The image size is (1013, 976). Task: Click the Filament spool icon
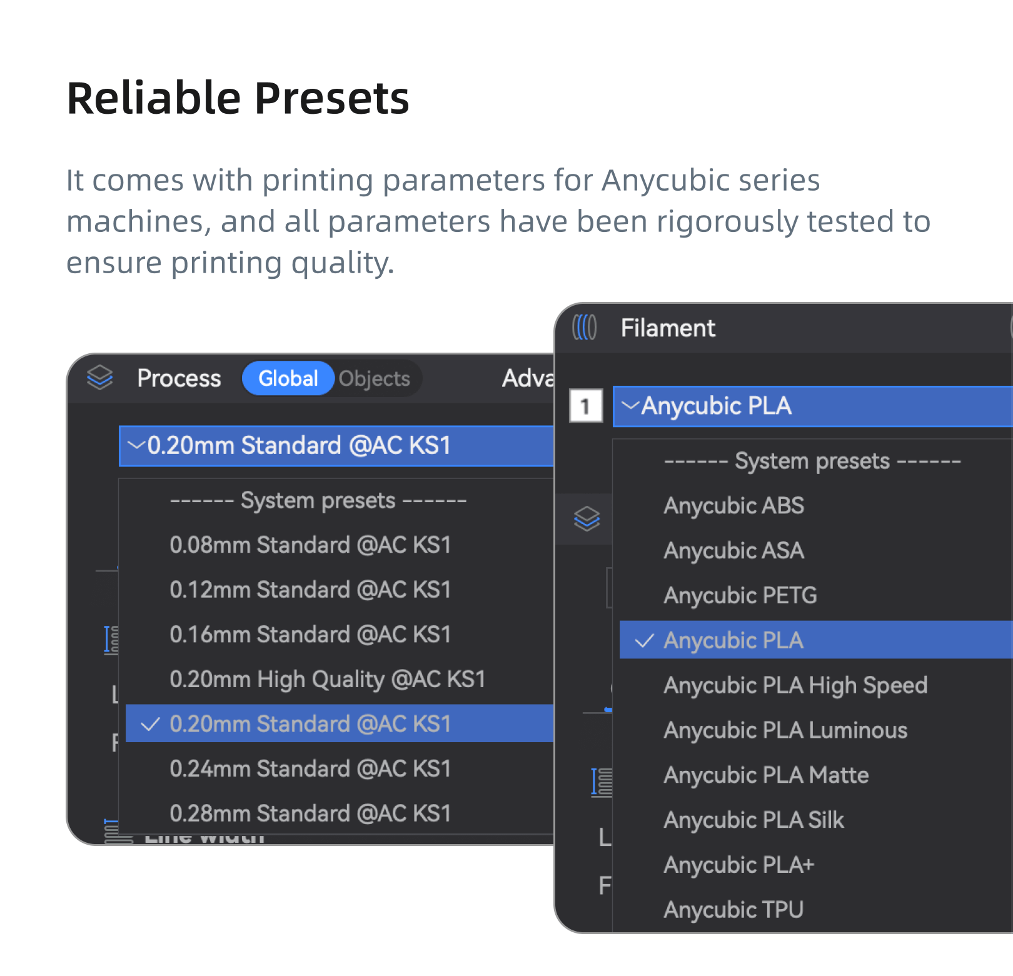[585, 327]
